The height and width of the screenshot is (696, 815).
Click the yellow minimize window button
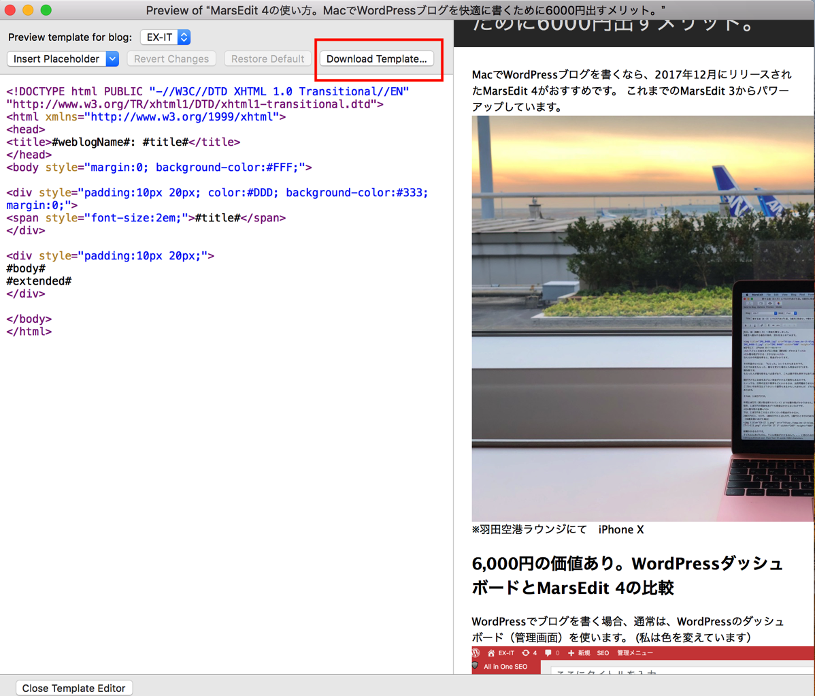pyautogui.click(x=28, y=10)
